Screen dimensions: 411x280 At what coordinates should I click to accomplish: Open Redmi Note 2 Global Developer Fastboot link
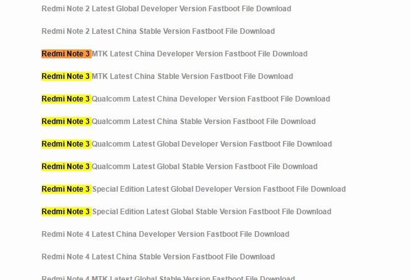[166, 9]
